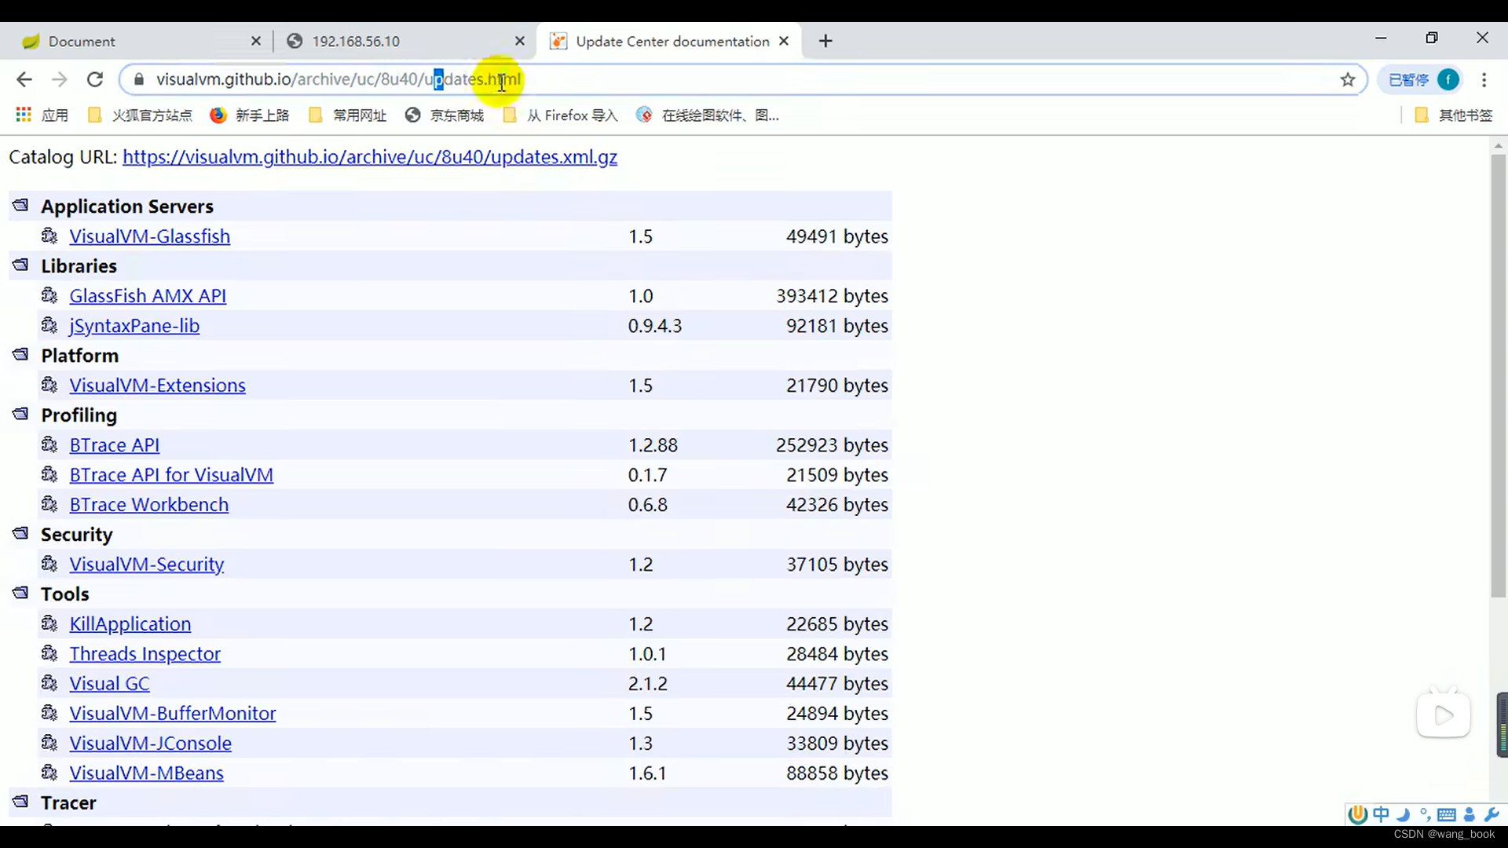This screenshot has width=1508, height=848.
Task: Click the module icon beside VisualVM-Glassfish
Action: pos(49,236)
